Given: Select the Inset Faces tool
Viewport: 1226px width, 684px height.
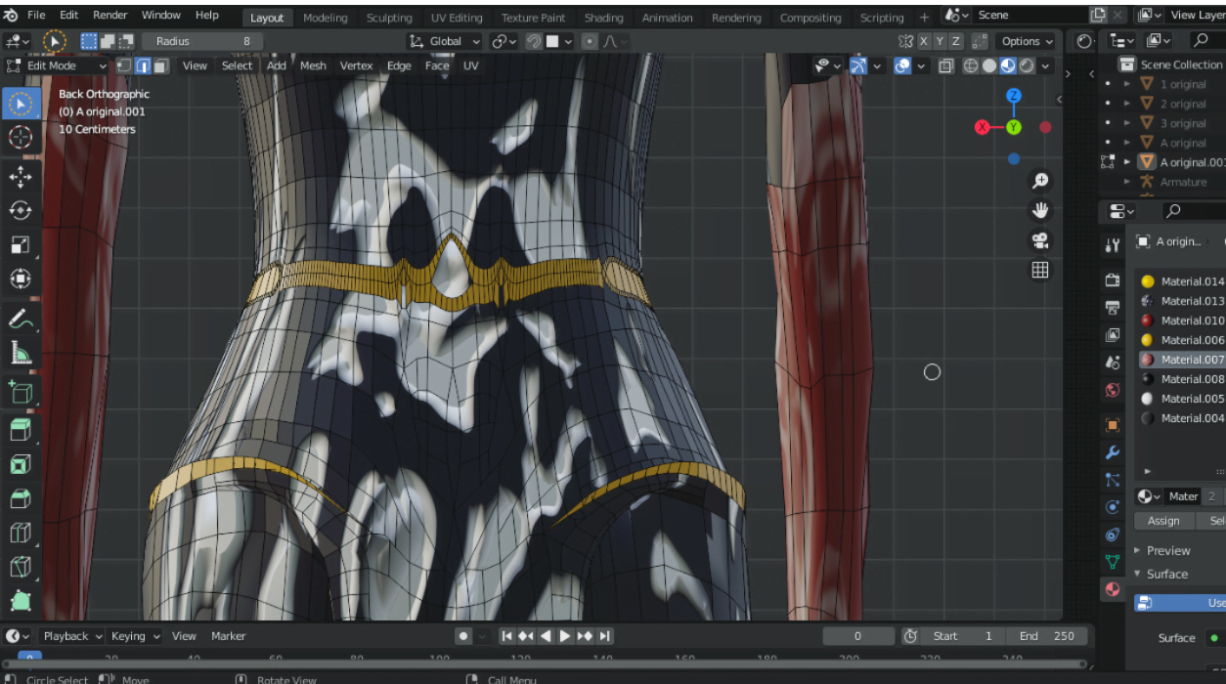Looking at the screenshot, I should [21, 464].
